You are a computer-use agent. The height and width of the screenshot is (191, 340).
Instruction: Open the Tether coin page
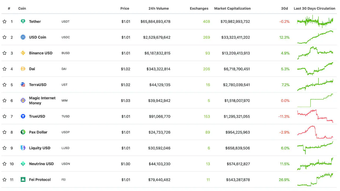coord(35,21)
